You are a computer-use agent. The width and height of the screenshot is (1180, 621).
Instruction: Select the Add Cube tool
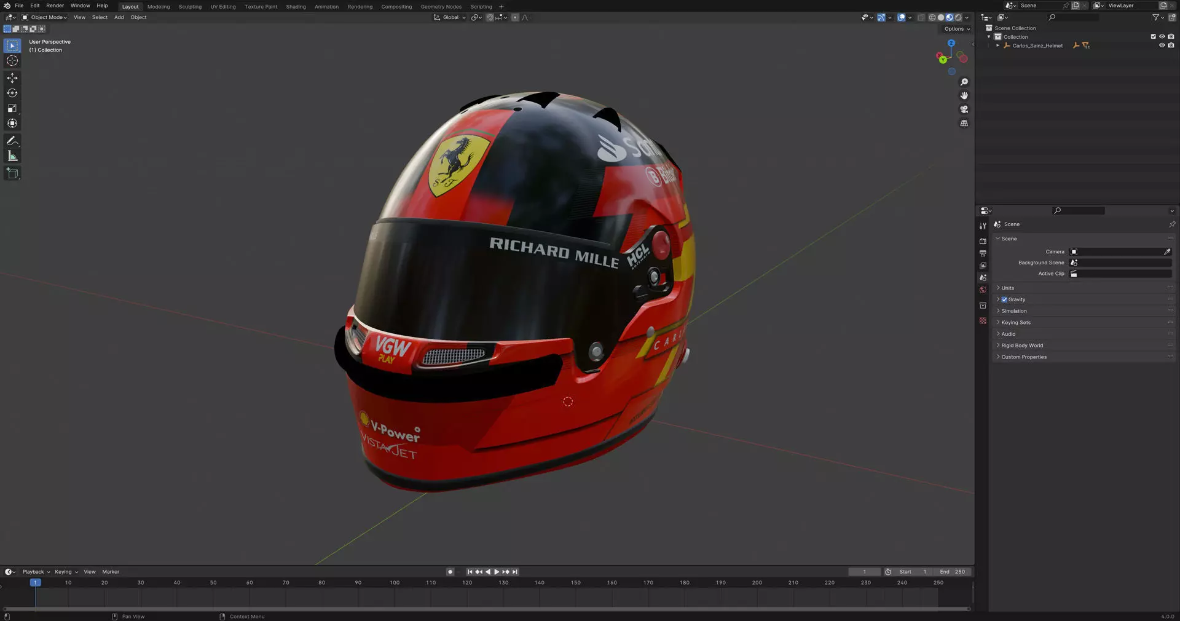(x=12, y=173)
